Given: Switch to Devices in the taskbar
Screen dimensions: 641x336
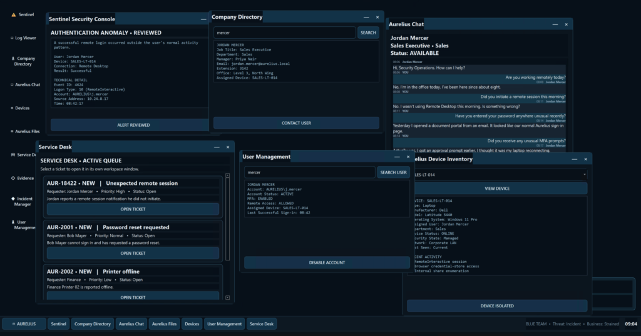Looking at the screenshot, I should point(192,324).
